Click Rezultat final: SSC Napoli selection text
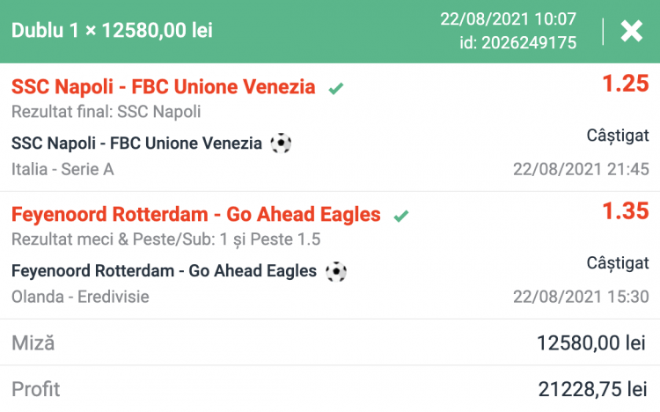This screenshot has width=660, height=412. [106, 112]
